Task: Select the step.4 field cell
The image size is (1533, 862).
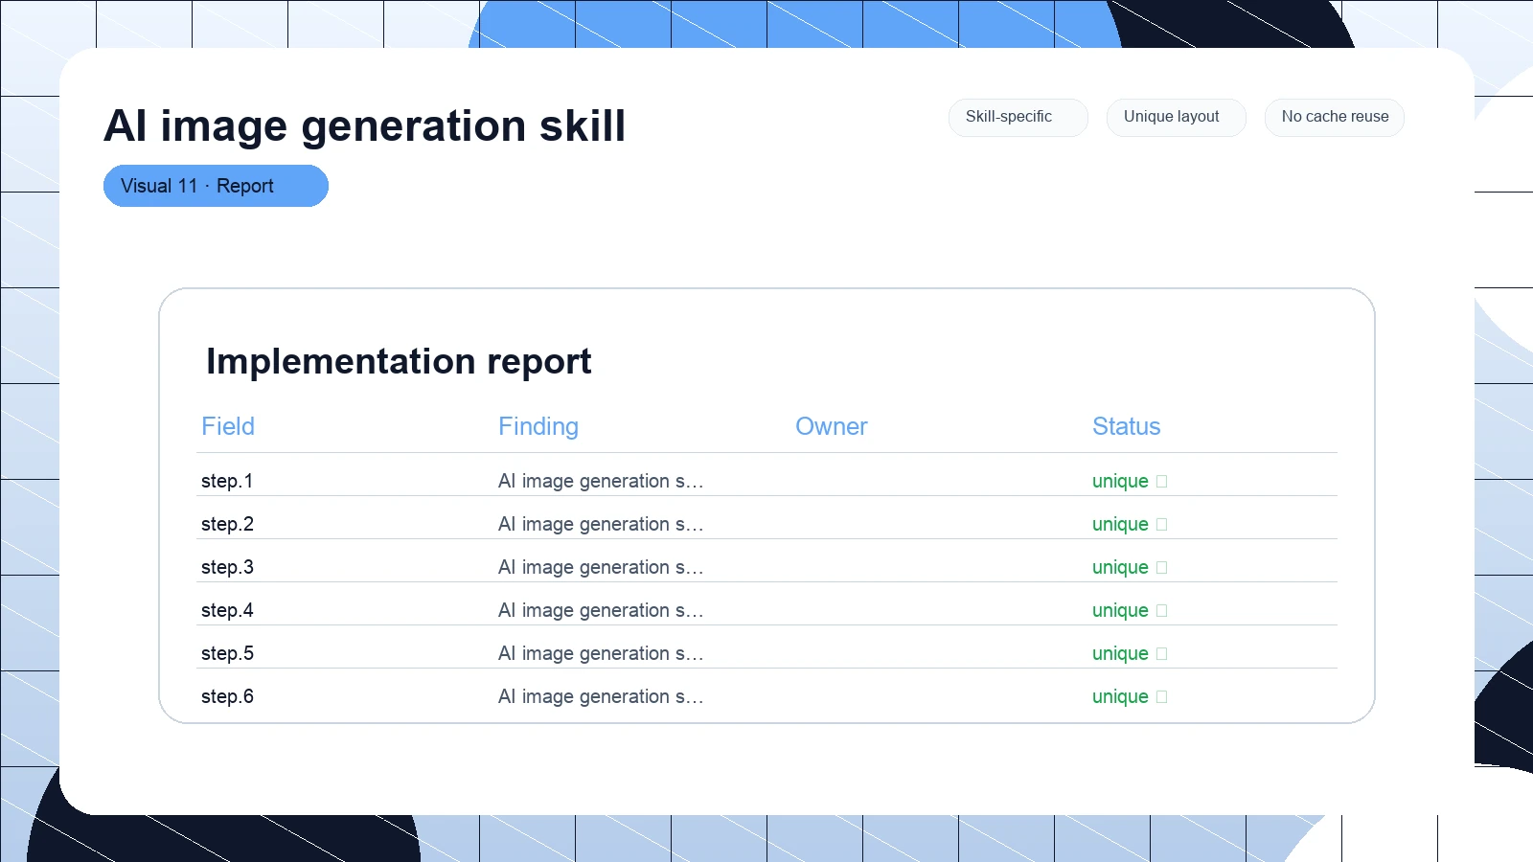Action: [x=227, y=610]
